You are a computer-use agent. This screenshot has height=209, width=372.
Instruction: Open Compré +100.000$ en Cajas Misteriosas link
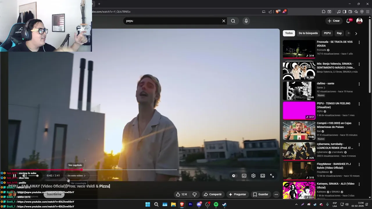(x=334, y=125)
